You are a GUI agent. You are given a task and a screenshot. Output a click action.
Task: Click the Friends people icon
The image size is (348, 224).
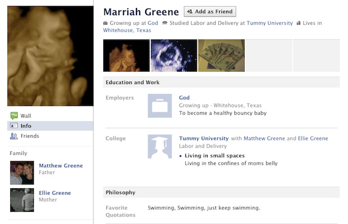tap(14, 136)
